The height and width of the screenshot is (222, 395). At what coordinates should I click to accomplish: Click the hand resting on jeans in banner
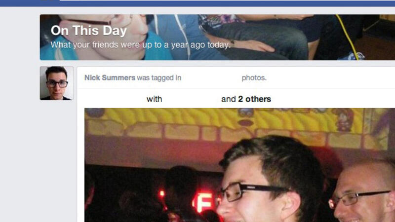coord(254,45)
